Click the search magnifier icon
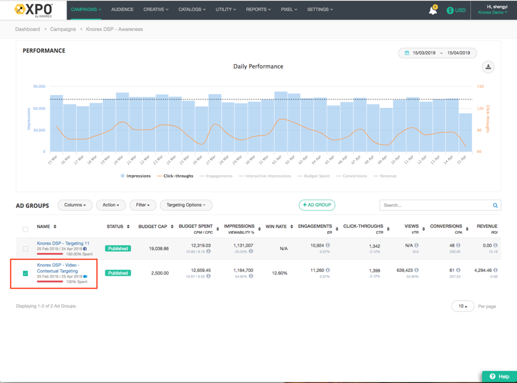517x383 pixels. [495, 205]
